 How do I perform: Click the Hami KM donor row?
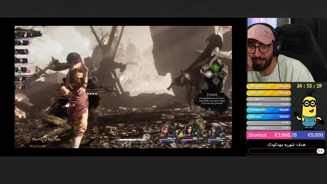[x=268, y=93]
